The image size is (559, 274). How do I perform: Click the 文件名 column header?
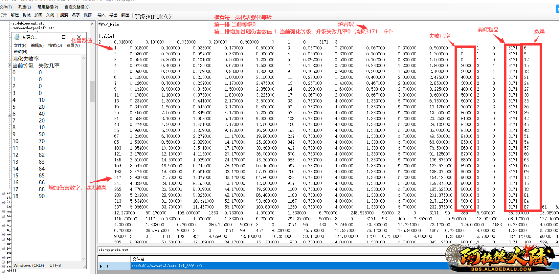coord(138,259)
